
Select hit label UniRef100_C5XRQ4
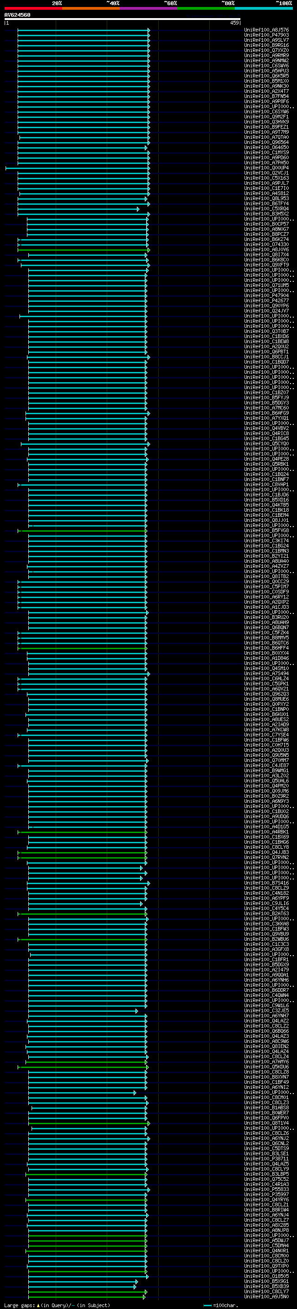pos(266,209)
